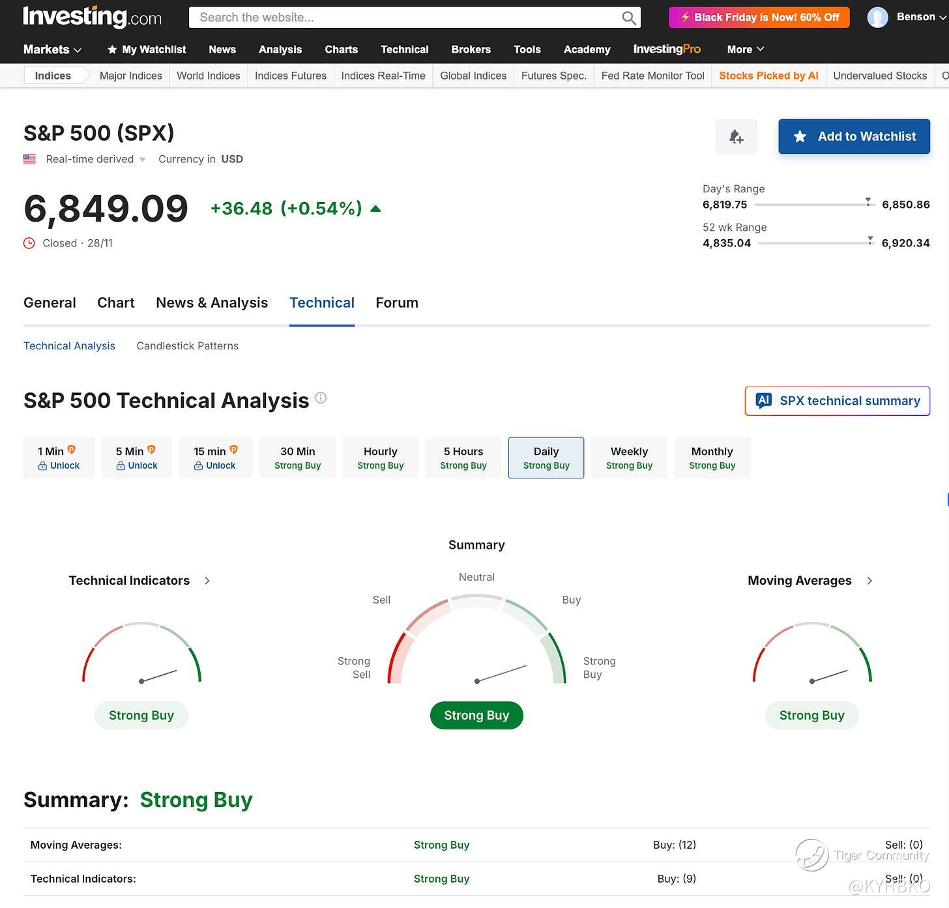This screenshot has height=908, width=949.
Task: Switch to the Monthly timeframe
Action: coord(712,458)
